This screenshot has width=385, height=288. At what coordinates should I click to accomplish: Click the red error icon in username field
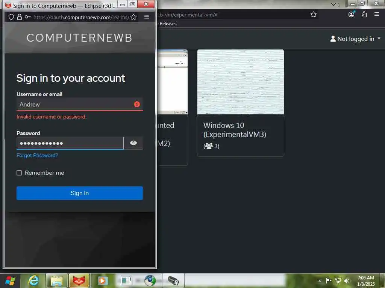coord(137,104)
